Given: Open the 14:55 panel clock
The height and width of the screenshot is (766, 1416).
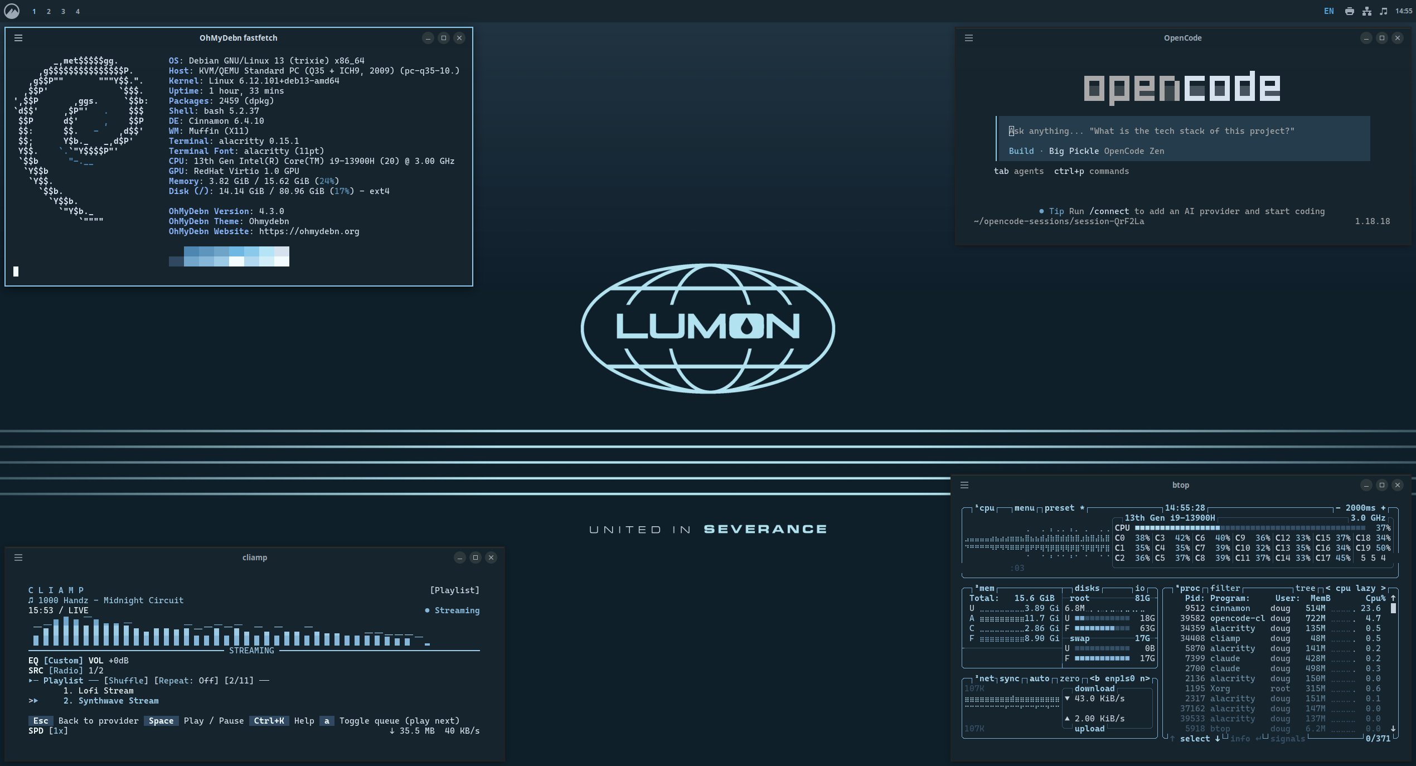Looking at the screenshot, I should point(1404,11).
